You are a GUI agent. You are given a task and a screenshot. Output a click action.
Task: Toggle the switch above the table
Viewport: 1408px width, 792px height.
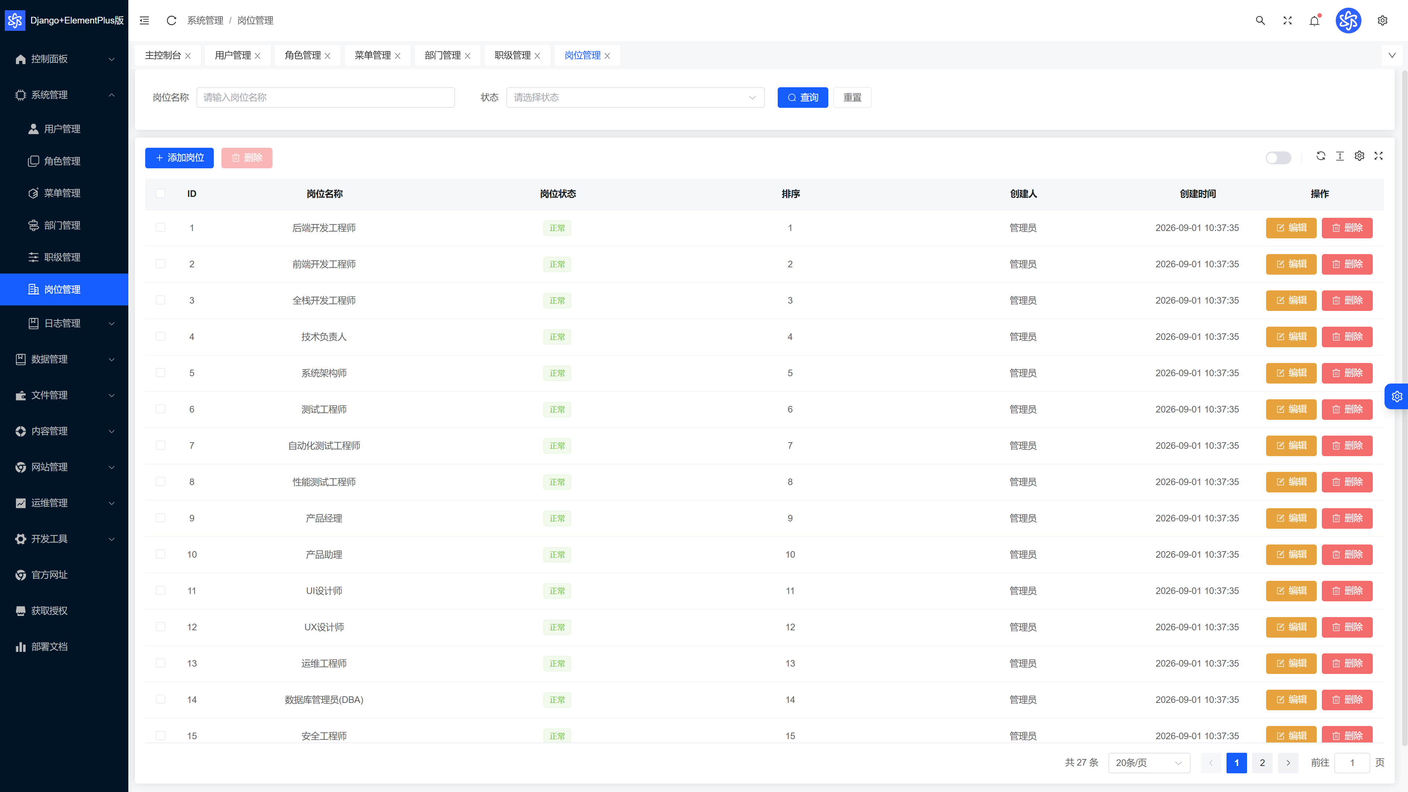click(x=1278, y=158)
